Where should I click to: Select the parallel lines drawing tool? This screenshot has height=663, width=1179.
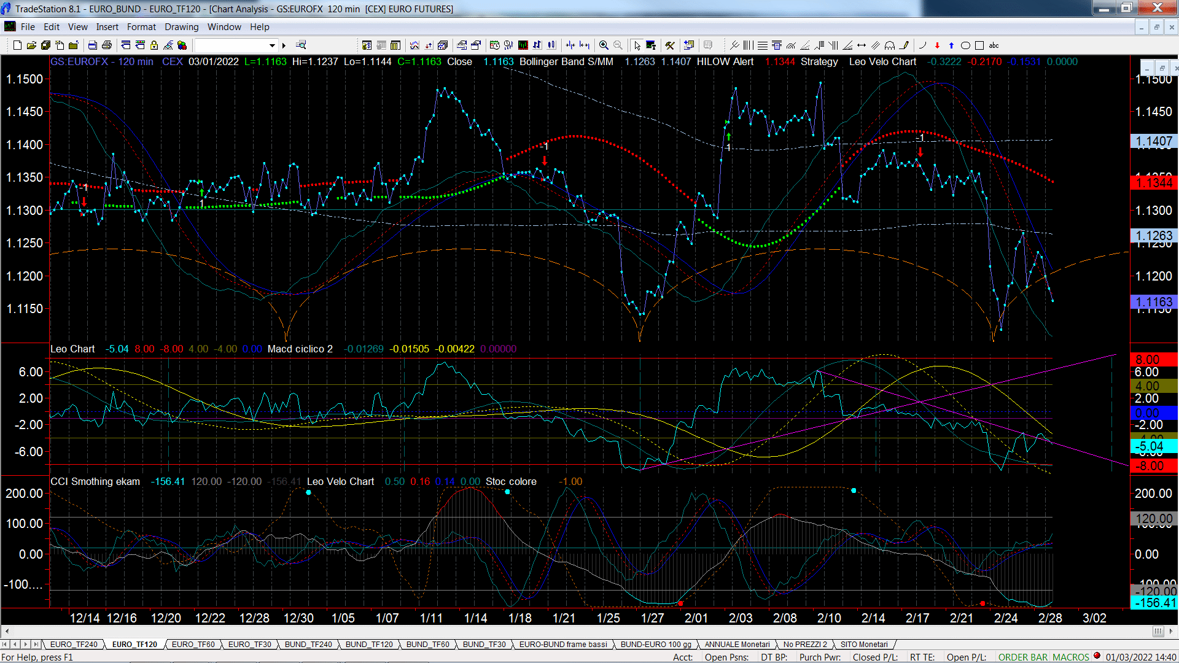point(876,45)
